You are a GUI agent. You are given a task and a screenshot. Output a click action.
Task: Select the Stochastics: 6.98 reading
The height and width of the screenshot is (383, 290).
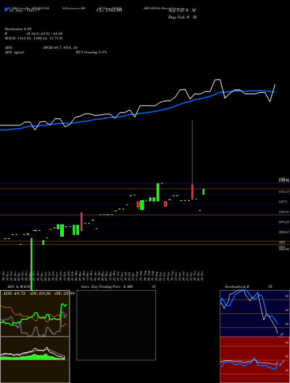[18, 29]
